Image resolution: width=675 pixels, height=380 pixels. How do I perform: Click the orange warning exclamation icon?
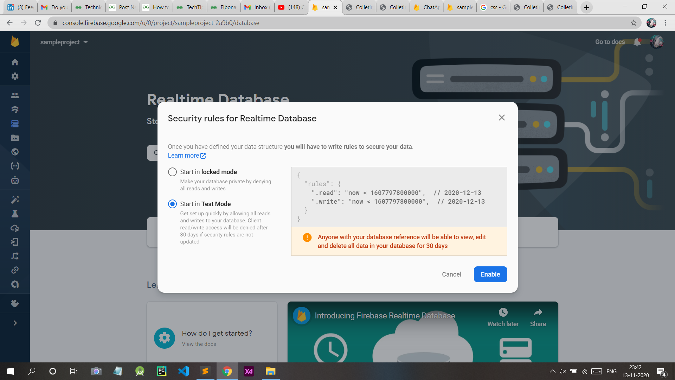[307, 237]
